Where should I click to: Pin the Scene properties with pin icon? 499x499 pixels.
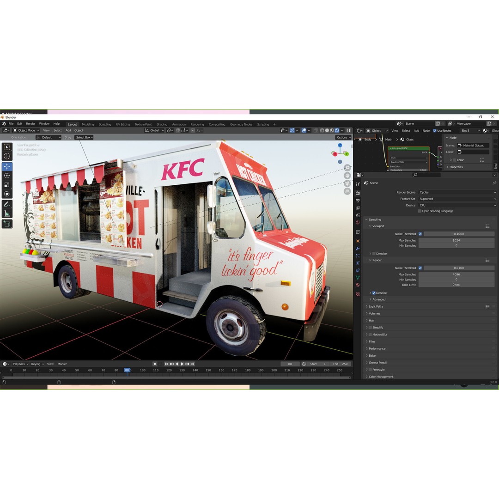(x=494, y=183)
